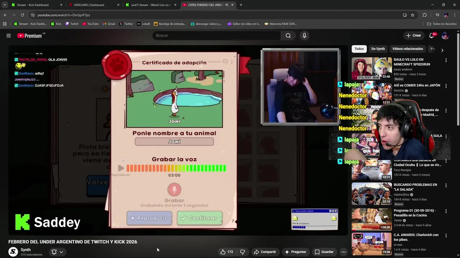Open options for BAULO VS LOLO video
The image size is (460, 258).
point(446,61)
